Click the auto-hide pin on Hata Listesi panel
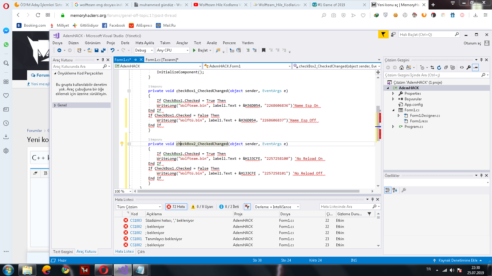 (x=372, y=199)
